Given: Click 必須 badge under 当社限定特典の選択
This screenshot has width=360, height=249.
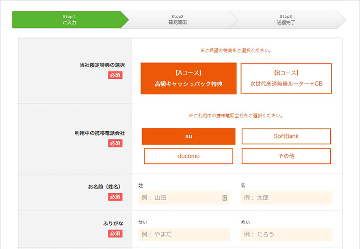Looking at the screenshot, I should pos(115,75).
